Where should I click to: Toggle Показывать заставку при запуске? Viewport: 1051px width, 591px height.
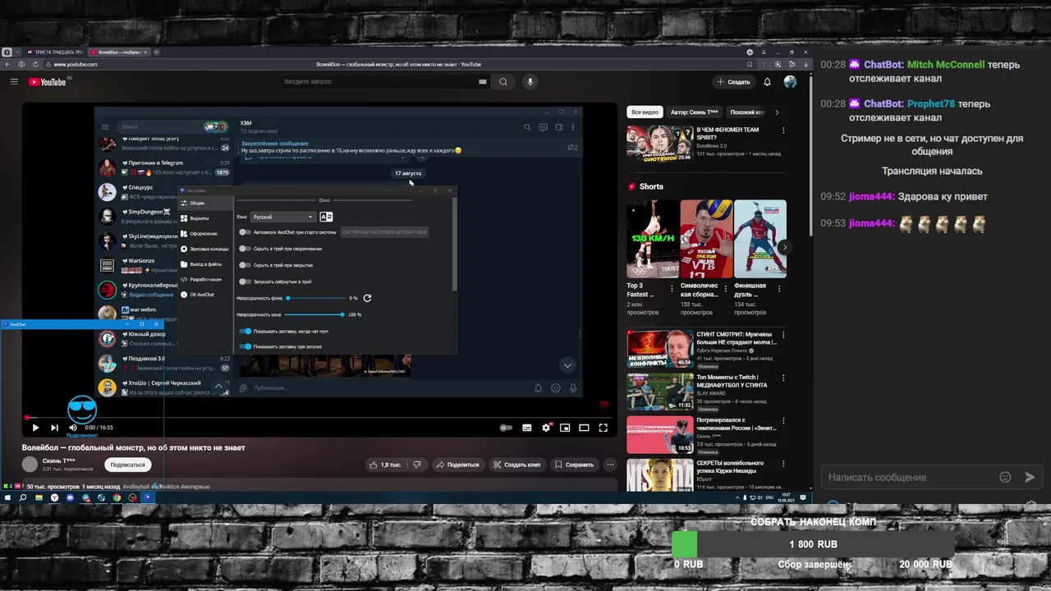245,346
